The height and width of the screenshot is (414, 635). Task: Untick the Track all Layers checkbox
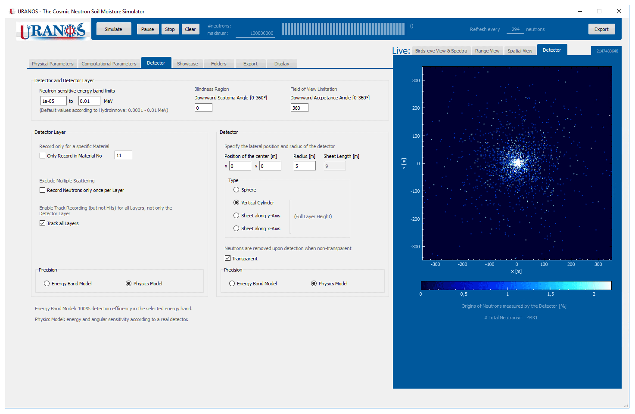click(x=43, y=223)
